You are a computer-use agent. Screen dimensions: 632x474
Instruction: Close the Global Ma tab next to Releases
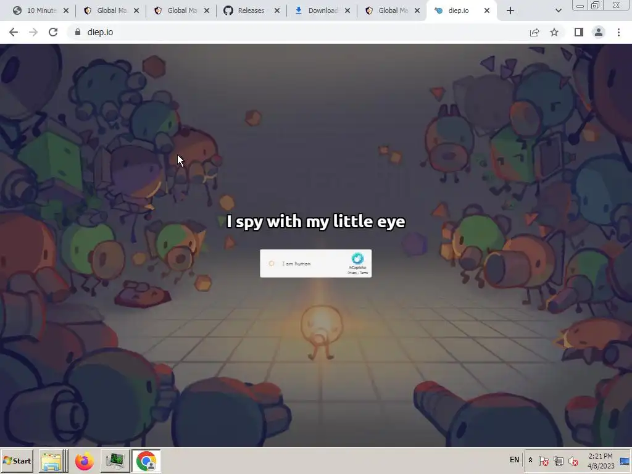click(207, 10)
